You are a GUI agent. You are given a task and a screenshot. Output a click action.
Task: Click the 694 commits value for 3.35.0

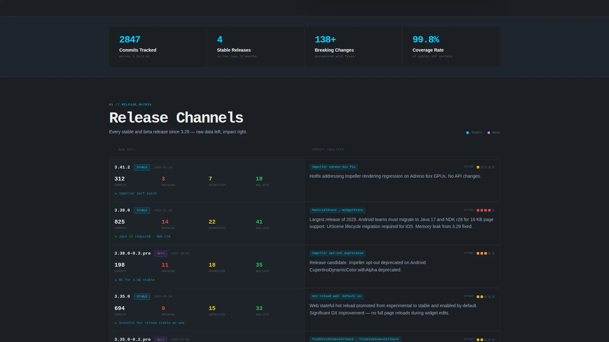(120, 308)
